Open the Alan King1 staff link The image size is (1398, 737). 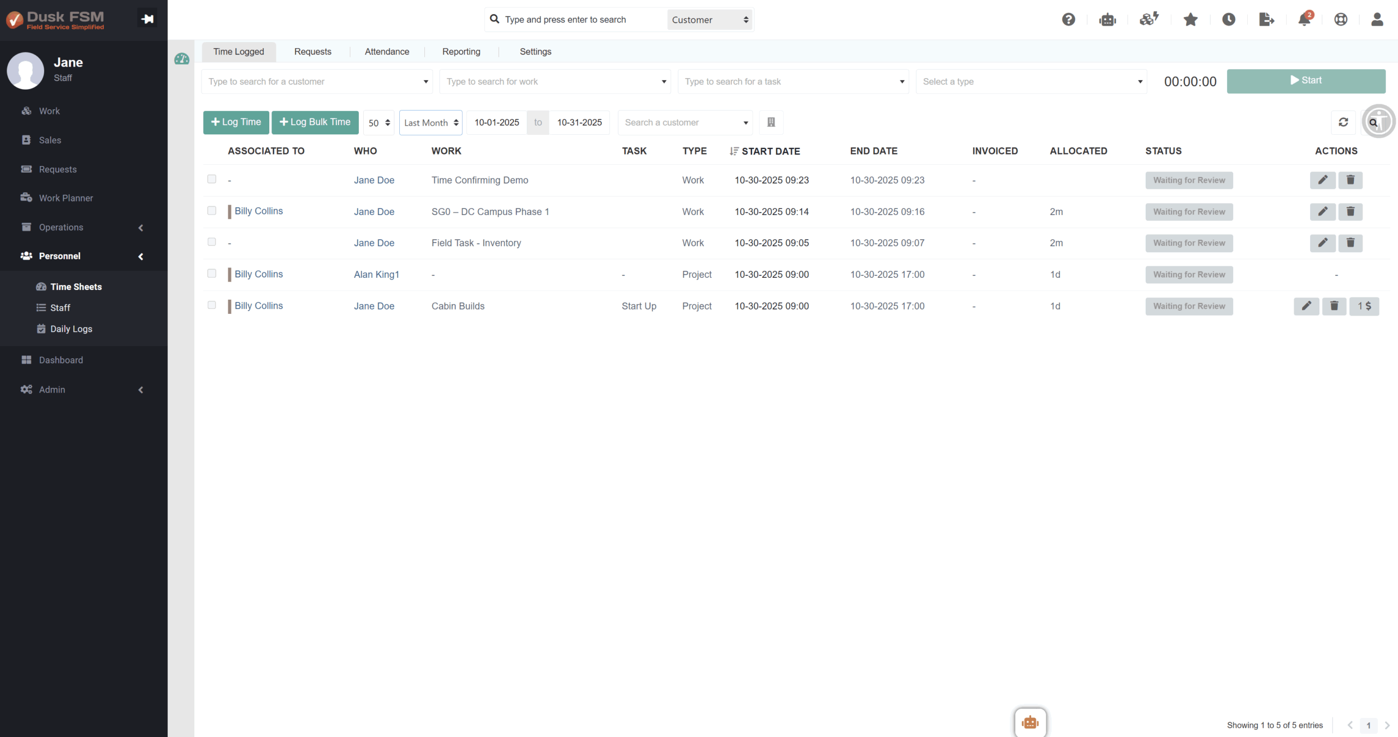(376, 275)
